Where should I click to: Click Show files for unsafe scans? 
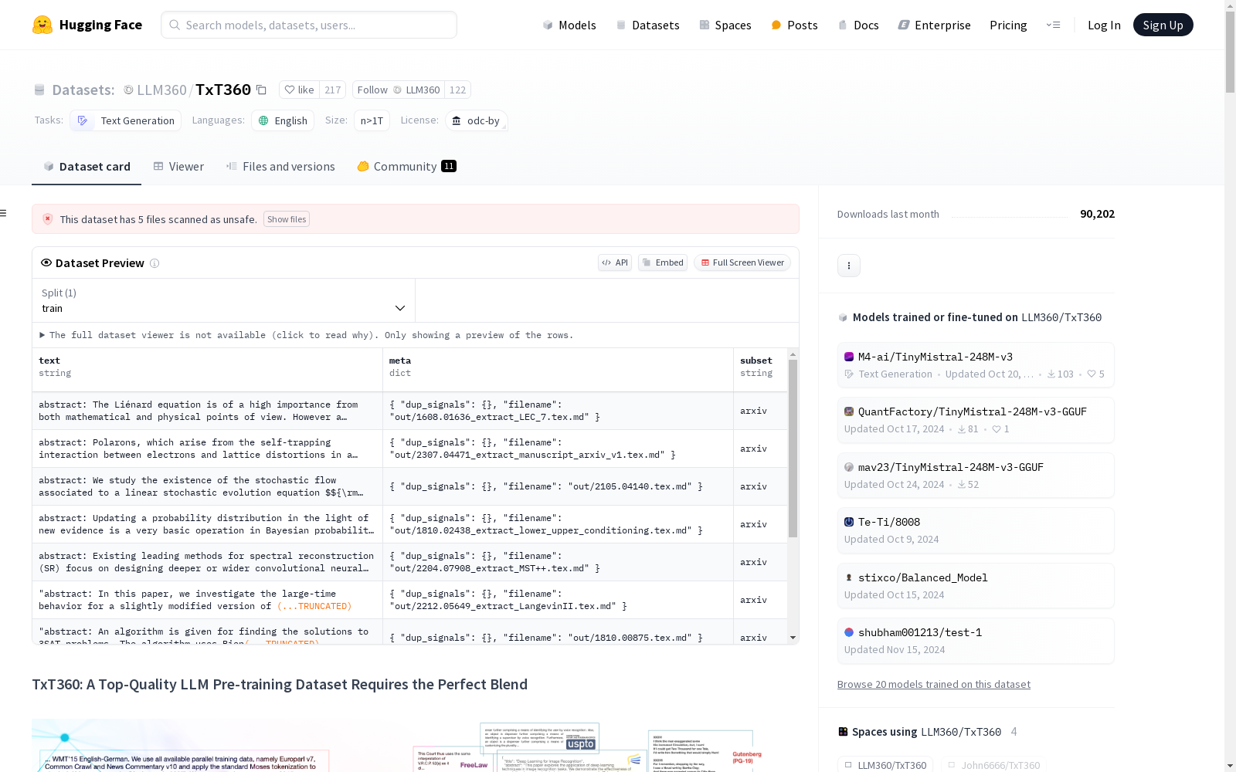(x=287, y=219)
